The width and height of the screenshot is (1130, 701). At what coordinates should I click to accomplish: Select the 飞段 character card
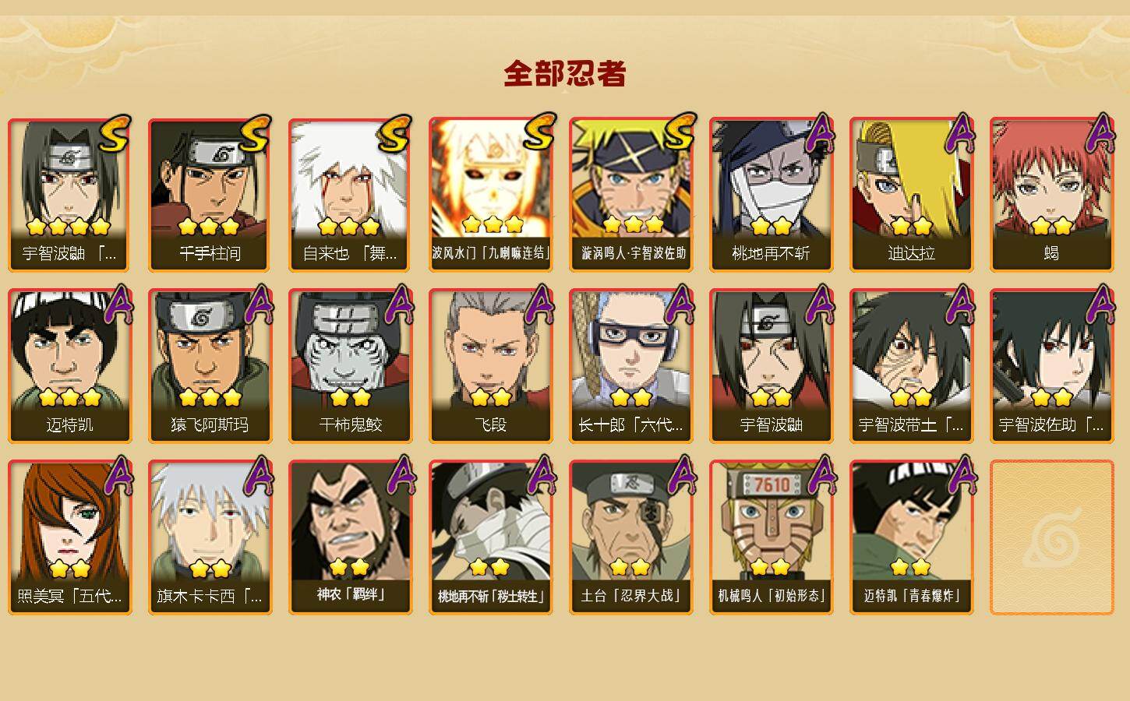click(x=490, y=366)
